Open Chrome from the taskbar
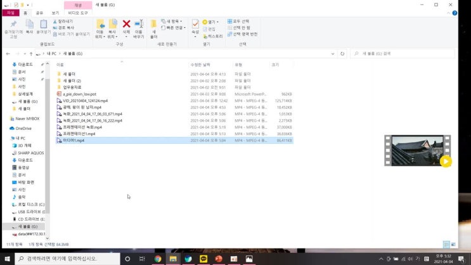 click(x=158, y=259)
